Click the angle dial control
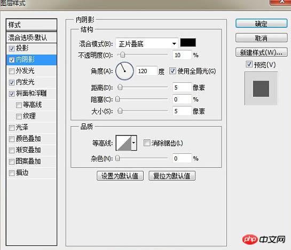This screenshot has height=250, width=291. pyautogui.click(x=124, y=71)
